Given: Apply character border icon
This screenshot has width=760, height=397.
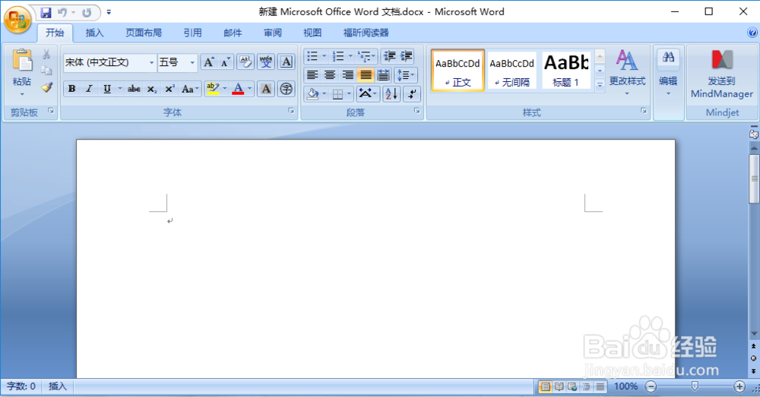Looking at the screenshot, I should (287, 62).
